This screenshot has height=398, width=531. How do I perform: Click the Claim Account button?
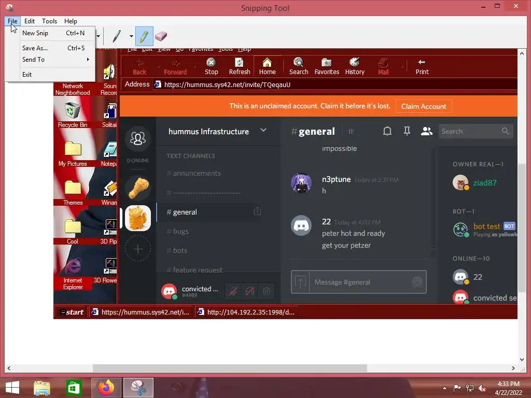pos(424,106)
